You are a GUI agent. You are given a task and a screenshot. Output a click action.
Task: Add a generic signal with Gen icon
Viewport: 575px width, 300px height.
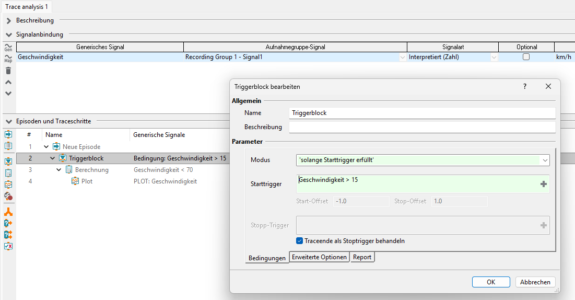[x=8, y=48]
